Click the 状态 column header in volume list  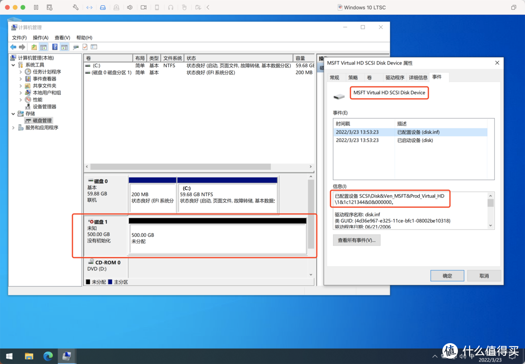click(238, 58)
